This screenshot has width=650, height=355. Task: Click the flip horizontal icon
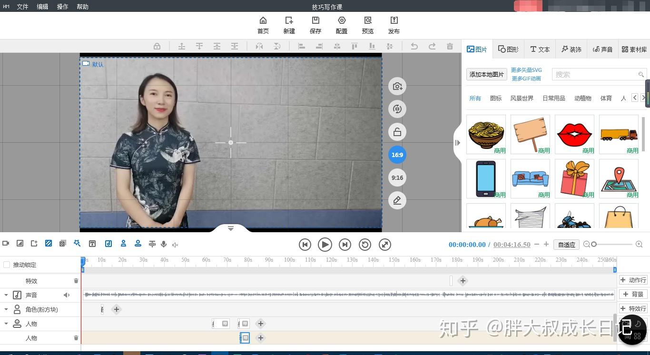(x=259, y=46)
